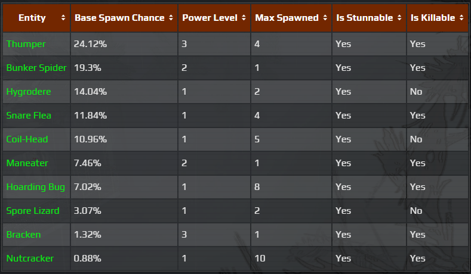The height and width of the screenshot is (274, 471).
Task: Open the Nutcracker entity page
Action: tap(30, 259)
